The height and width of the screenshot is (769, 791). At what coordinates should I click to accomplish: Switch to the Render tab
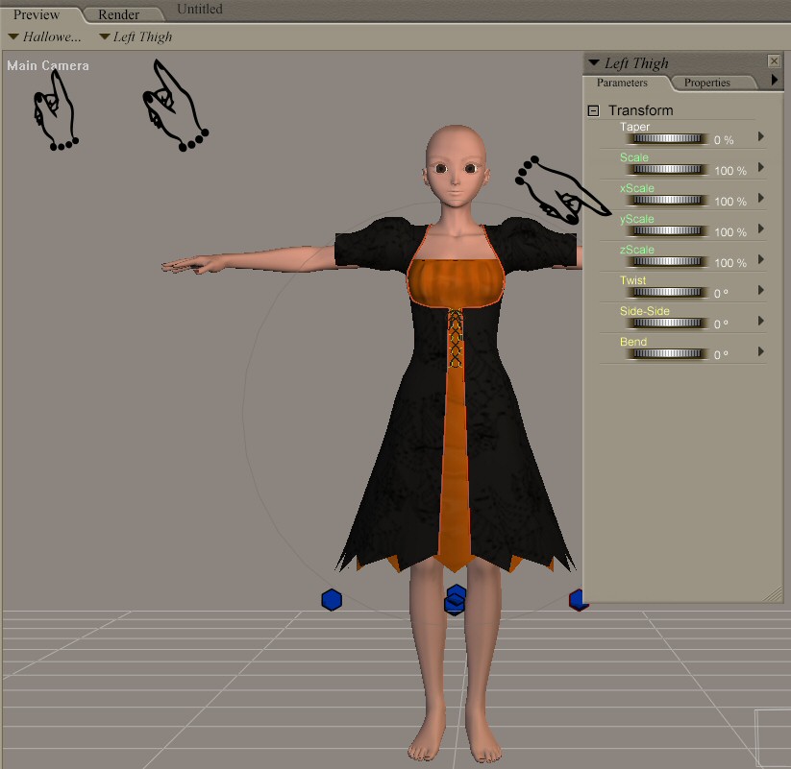[118, 14]
